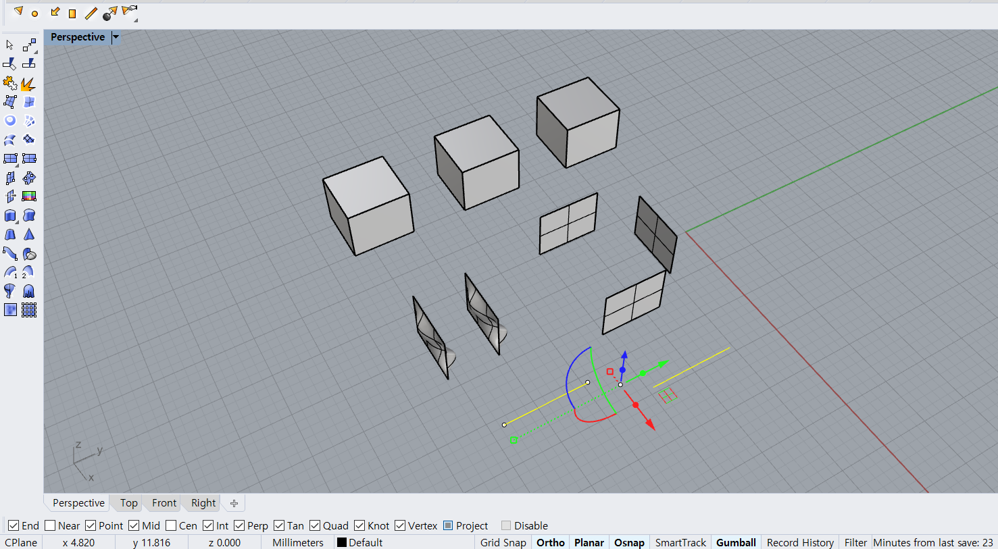This screenshot has height=549, width=998.
Task: Uncheck the End osnap checkbox
Action: tap(14, 525)
